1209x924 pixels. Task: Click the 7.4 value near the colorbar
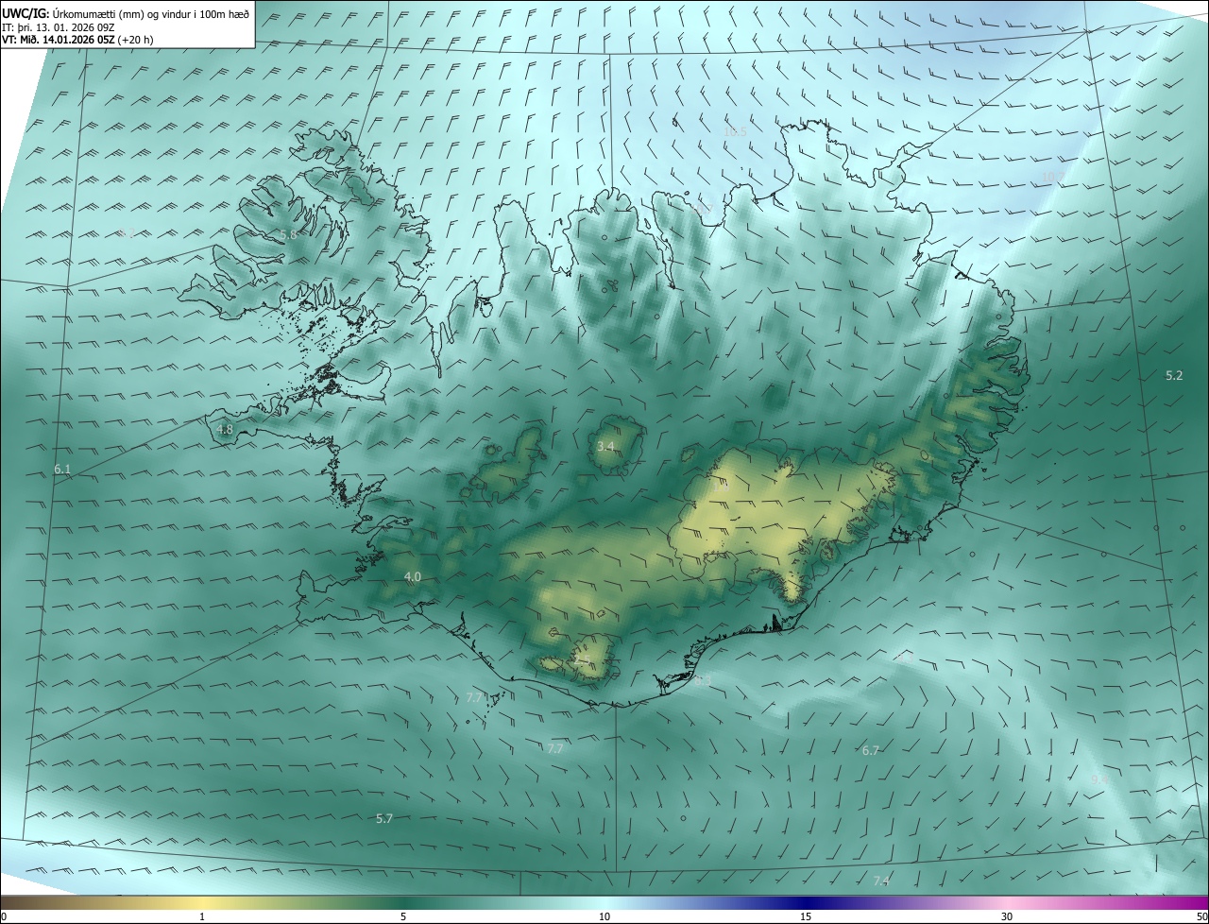click(881, 881)
